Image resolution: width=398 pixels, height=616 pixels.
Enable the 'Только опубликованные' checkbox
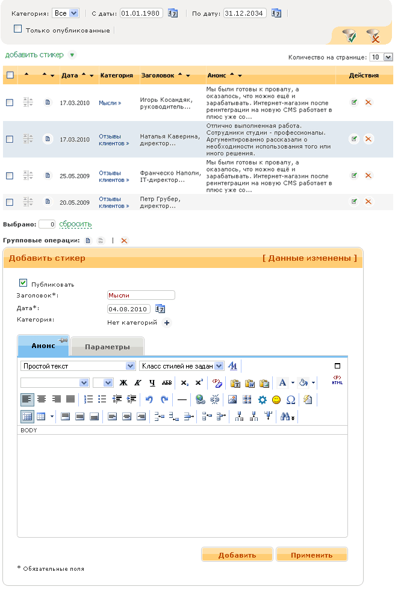17,28
